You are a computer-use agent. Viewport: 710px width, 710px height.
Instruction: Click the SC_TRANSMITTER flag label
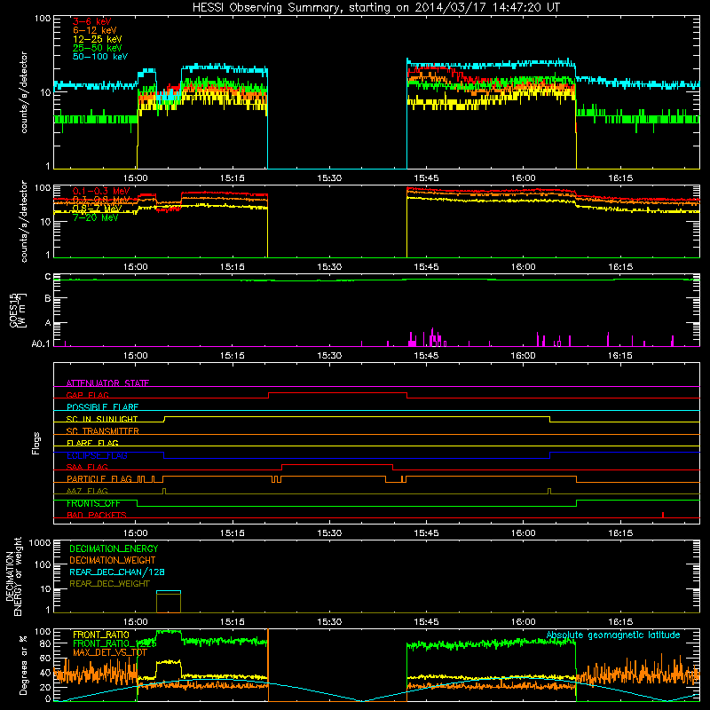click(102, 431)
